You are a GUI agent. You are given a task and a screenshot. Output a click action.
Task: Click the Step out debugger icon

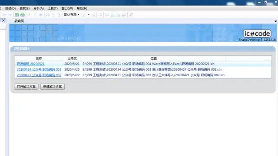click(x=59, y=15)
